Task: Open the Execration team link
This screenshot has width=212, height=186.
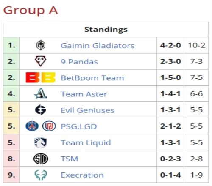Action: tap(82, 175)
